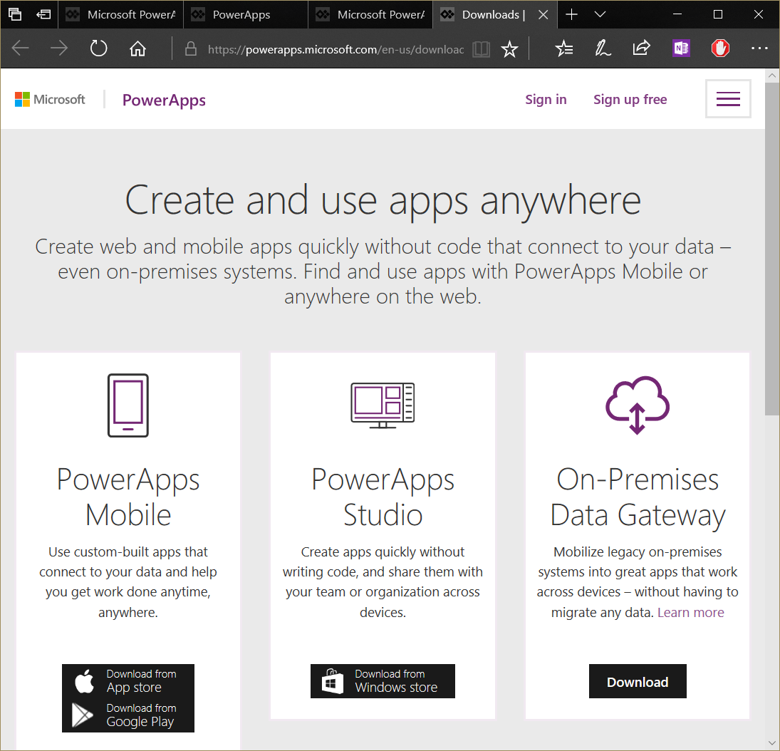Open the tab list dropdown chevron
780x751 pixels.
click(600, 14)
